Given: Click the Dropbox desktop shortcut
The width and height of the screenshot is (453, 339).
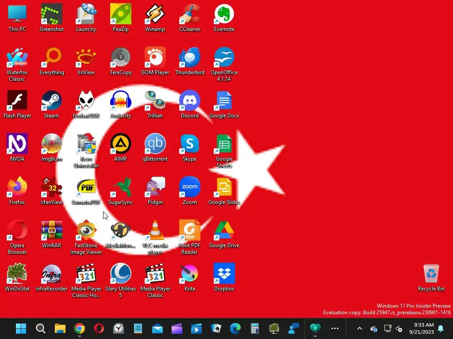Looking at the screenshot, I should [x=224, y=277].
